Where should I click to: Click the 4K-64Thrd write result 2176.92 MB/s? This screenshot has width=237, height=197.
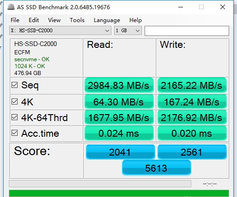192,118
